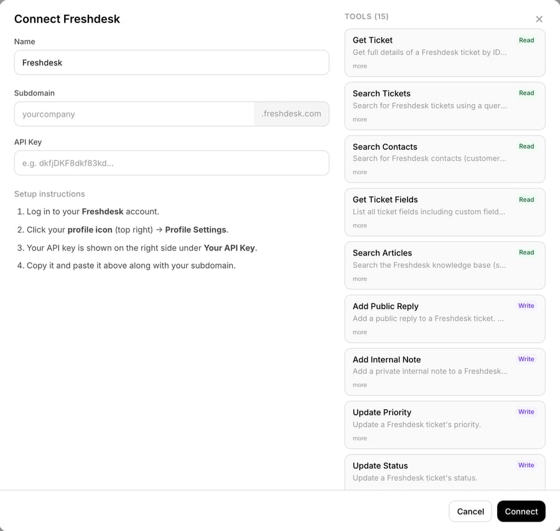Click the TOOLS (15) header
The height and width of the screenshot is (531, 560).
pyautogui.click(x=366, y=16)
